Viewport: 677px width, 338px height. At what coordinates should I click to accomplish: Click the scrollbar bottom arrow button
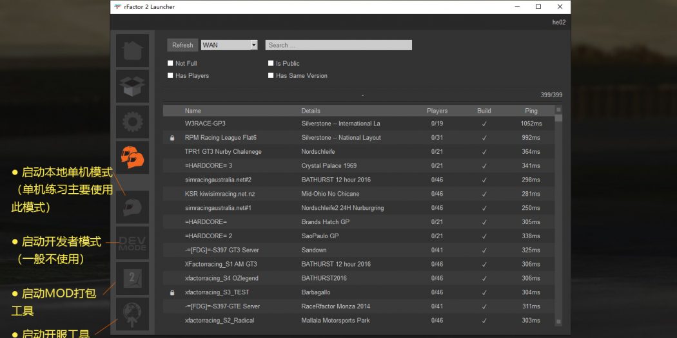tap(559, 322)
